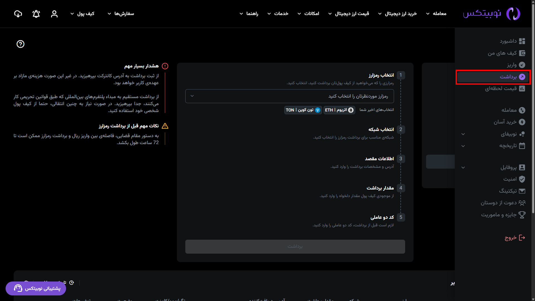The width and height of the screenshot is (535, 301).
Task: Click the Toncoin icon in recent choices
Action: (317, 110)
